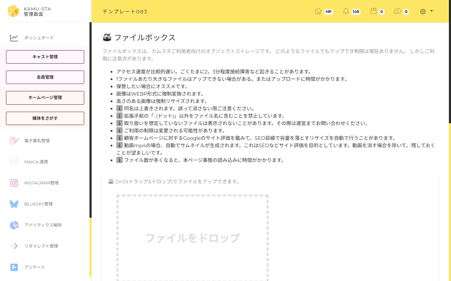Click 保管したい場合にオススメです text
The image size is (451, 281).
(x=152, y=86)
